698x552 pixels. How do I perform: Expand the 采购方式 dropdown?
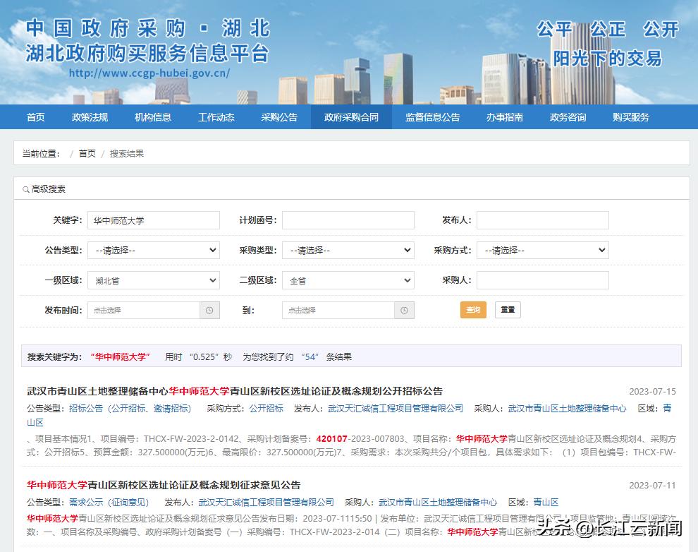pyautogui.click(x=543, y=251)
